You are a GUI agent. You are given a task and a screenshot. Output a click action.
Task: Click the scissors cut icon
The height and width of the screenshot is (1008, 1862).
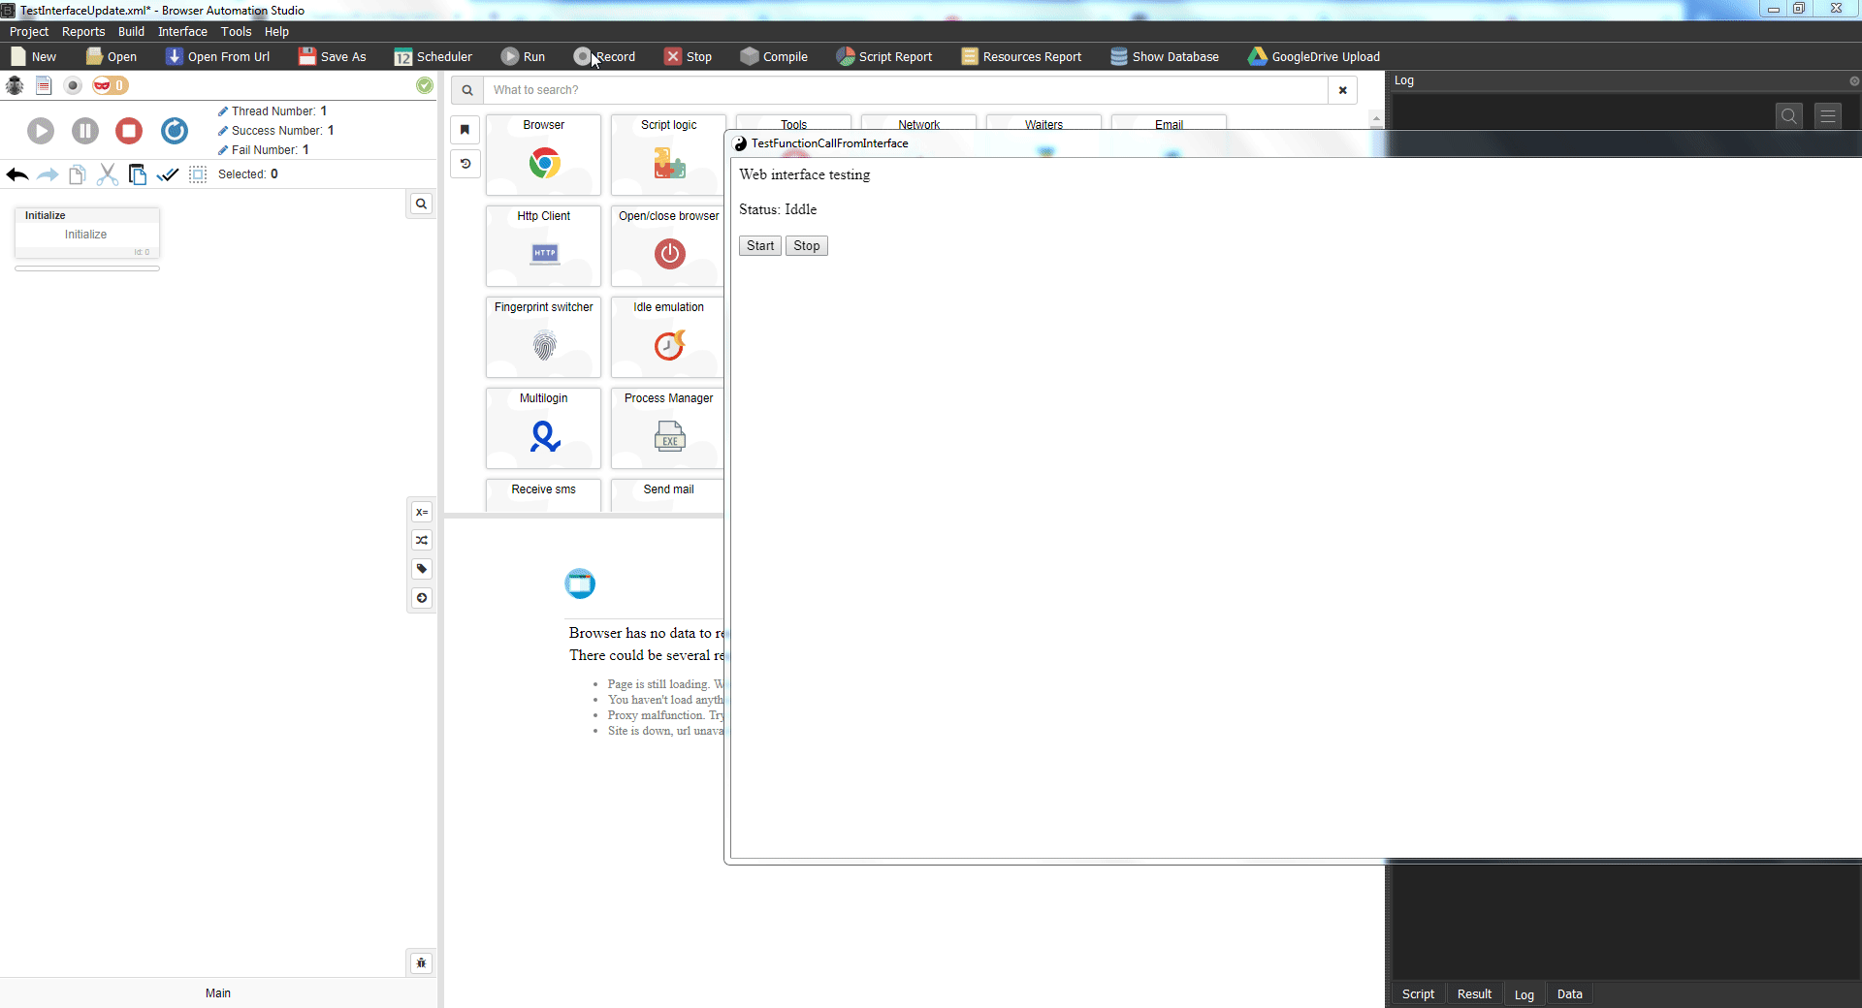pos(108,174)
